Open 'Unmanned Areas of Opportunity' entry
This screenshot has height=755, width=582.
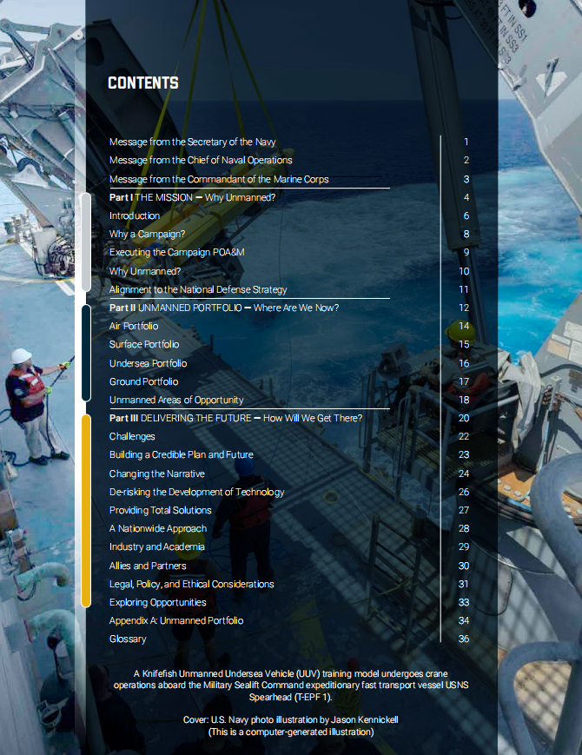tap(176, 401)
